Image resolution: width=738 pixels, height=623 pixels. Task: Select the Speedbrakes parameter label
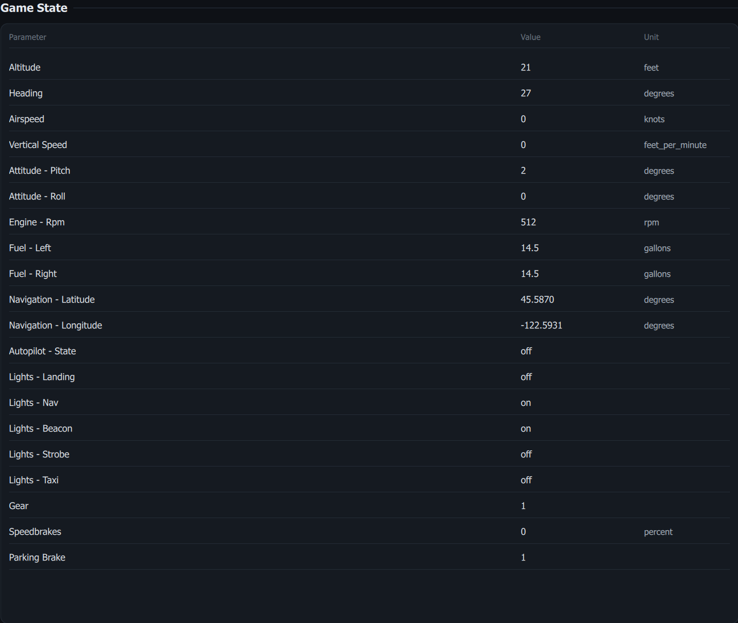tap(35, 532)
